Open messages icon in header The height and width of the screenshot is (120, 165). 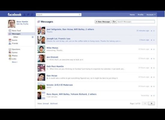[28, 15]
